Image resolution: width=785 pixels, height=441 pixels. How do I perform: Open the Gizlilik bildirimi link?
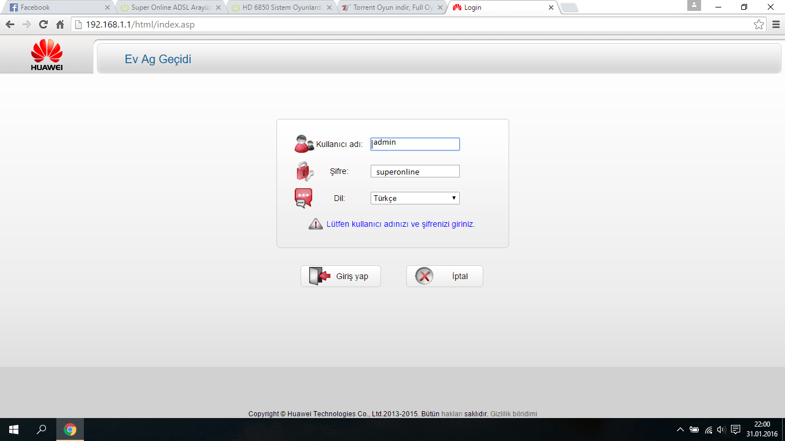coord(514,413)
